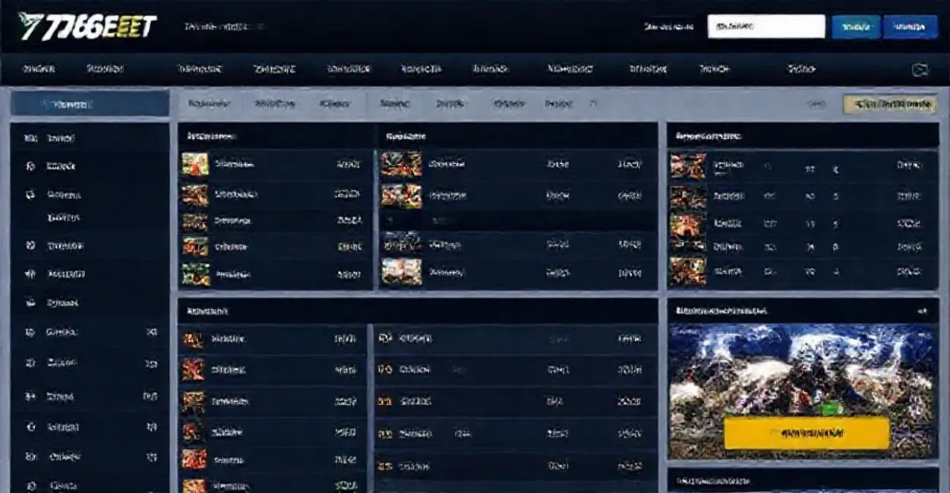Select the first filter tab below the navigation bar

[209, 103]
